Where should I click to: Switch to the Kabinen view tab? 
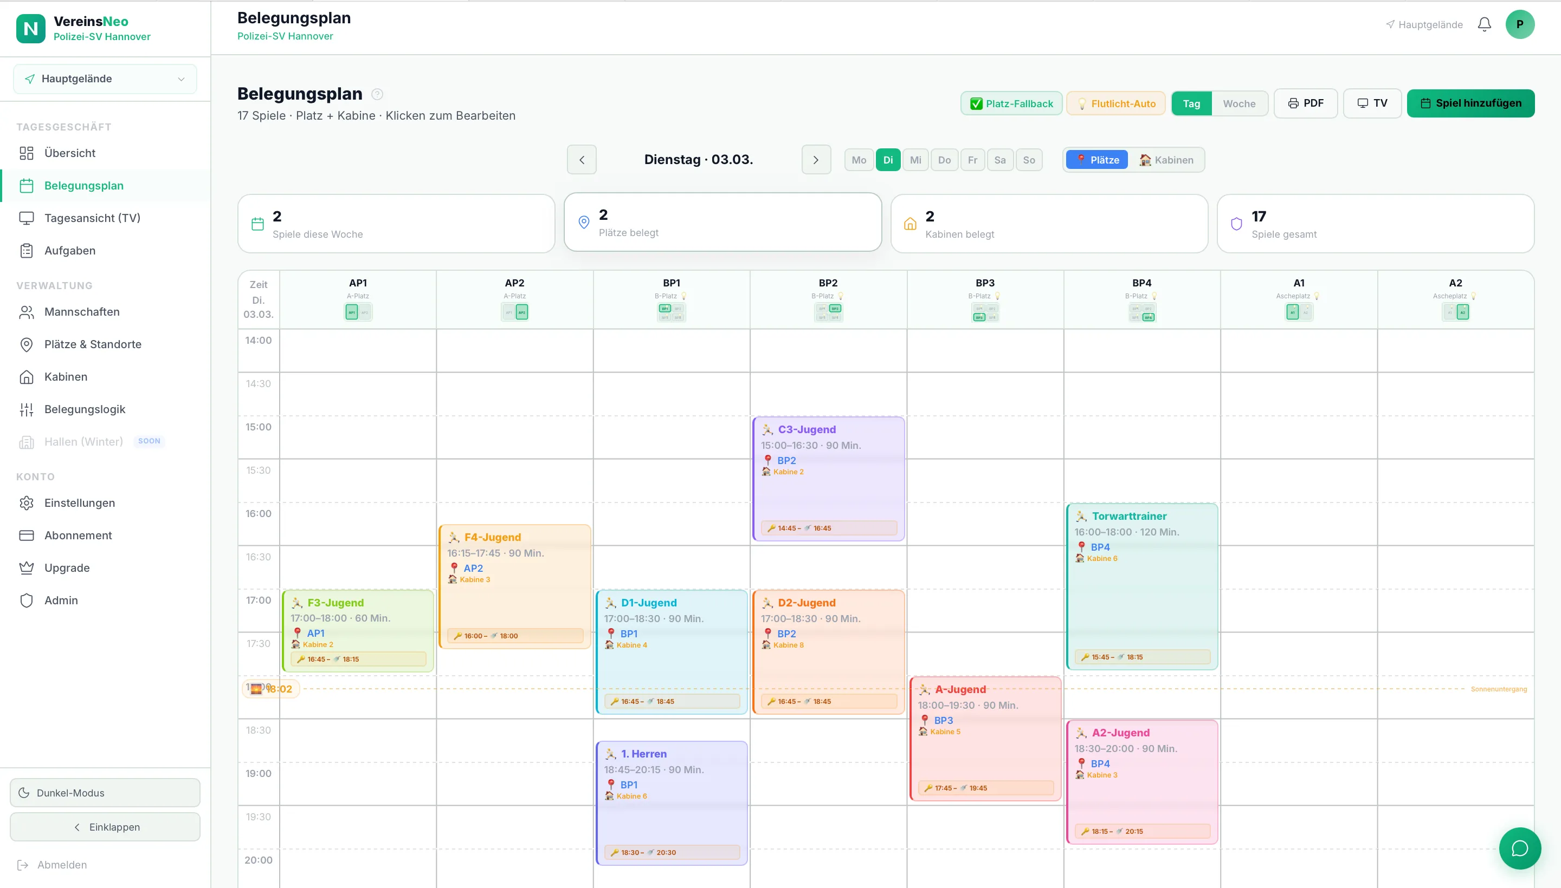(x=1166, y=160)
